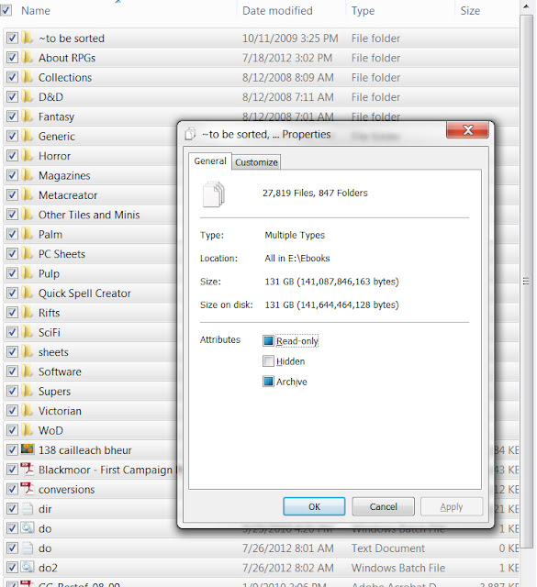The height and width of the screenshot is (587, 537).
Task: Select the General tab
Action: coord(210,161)
